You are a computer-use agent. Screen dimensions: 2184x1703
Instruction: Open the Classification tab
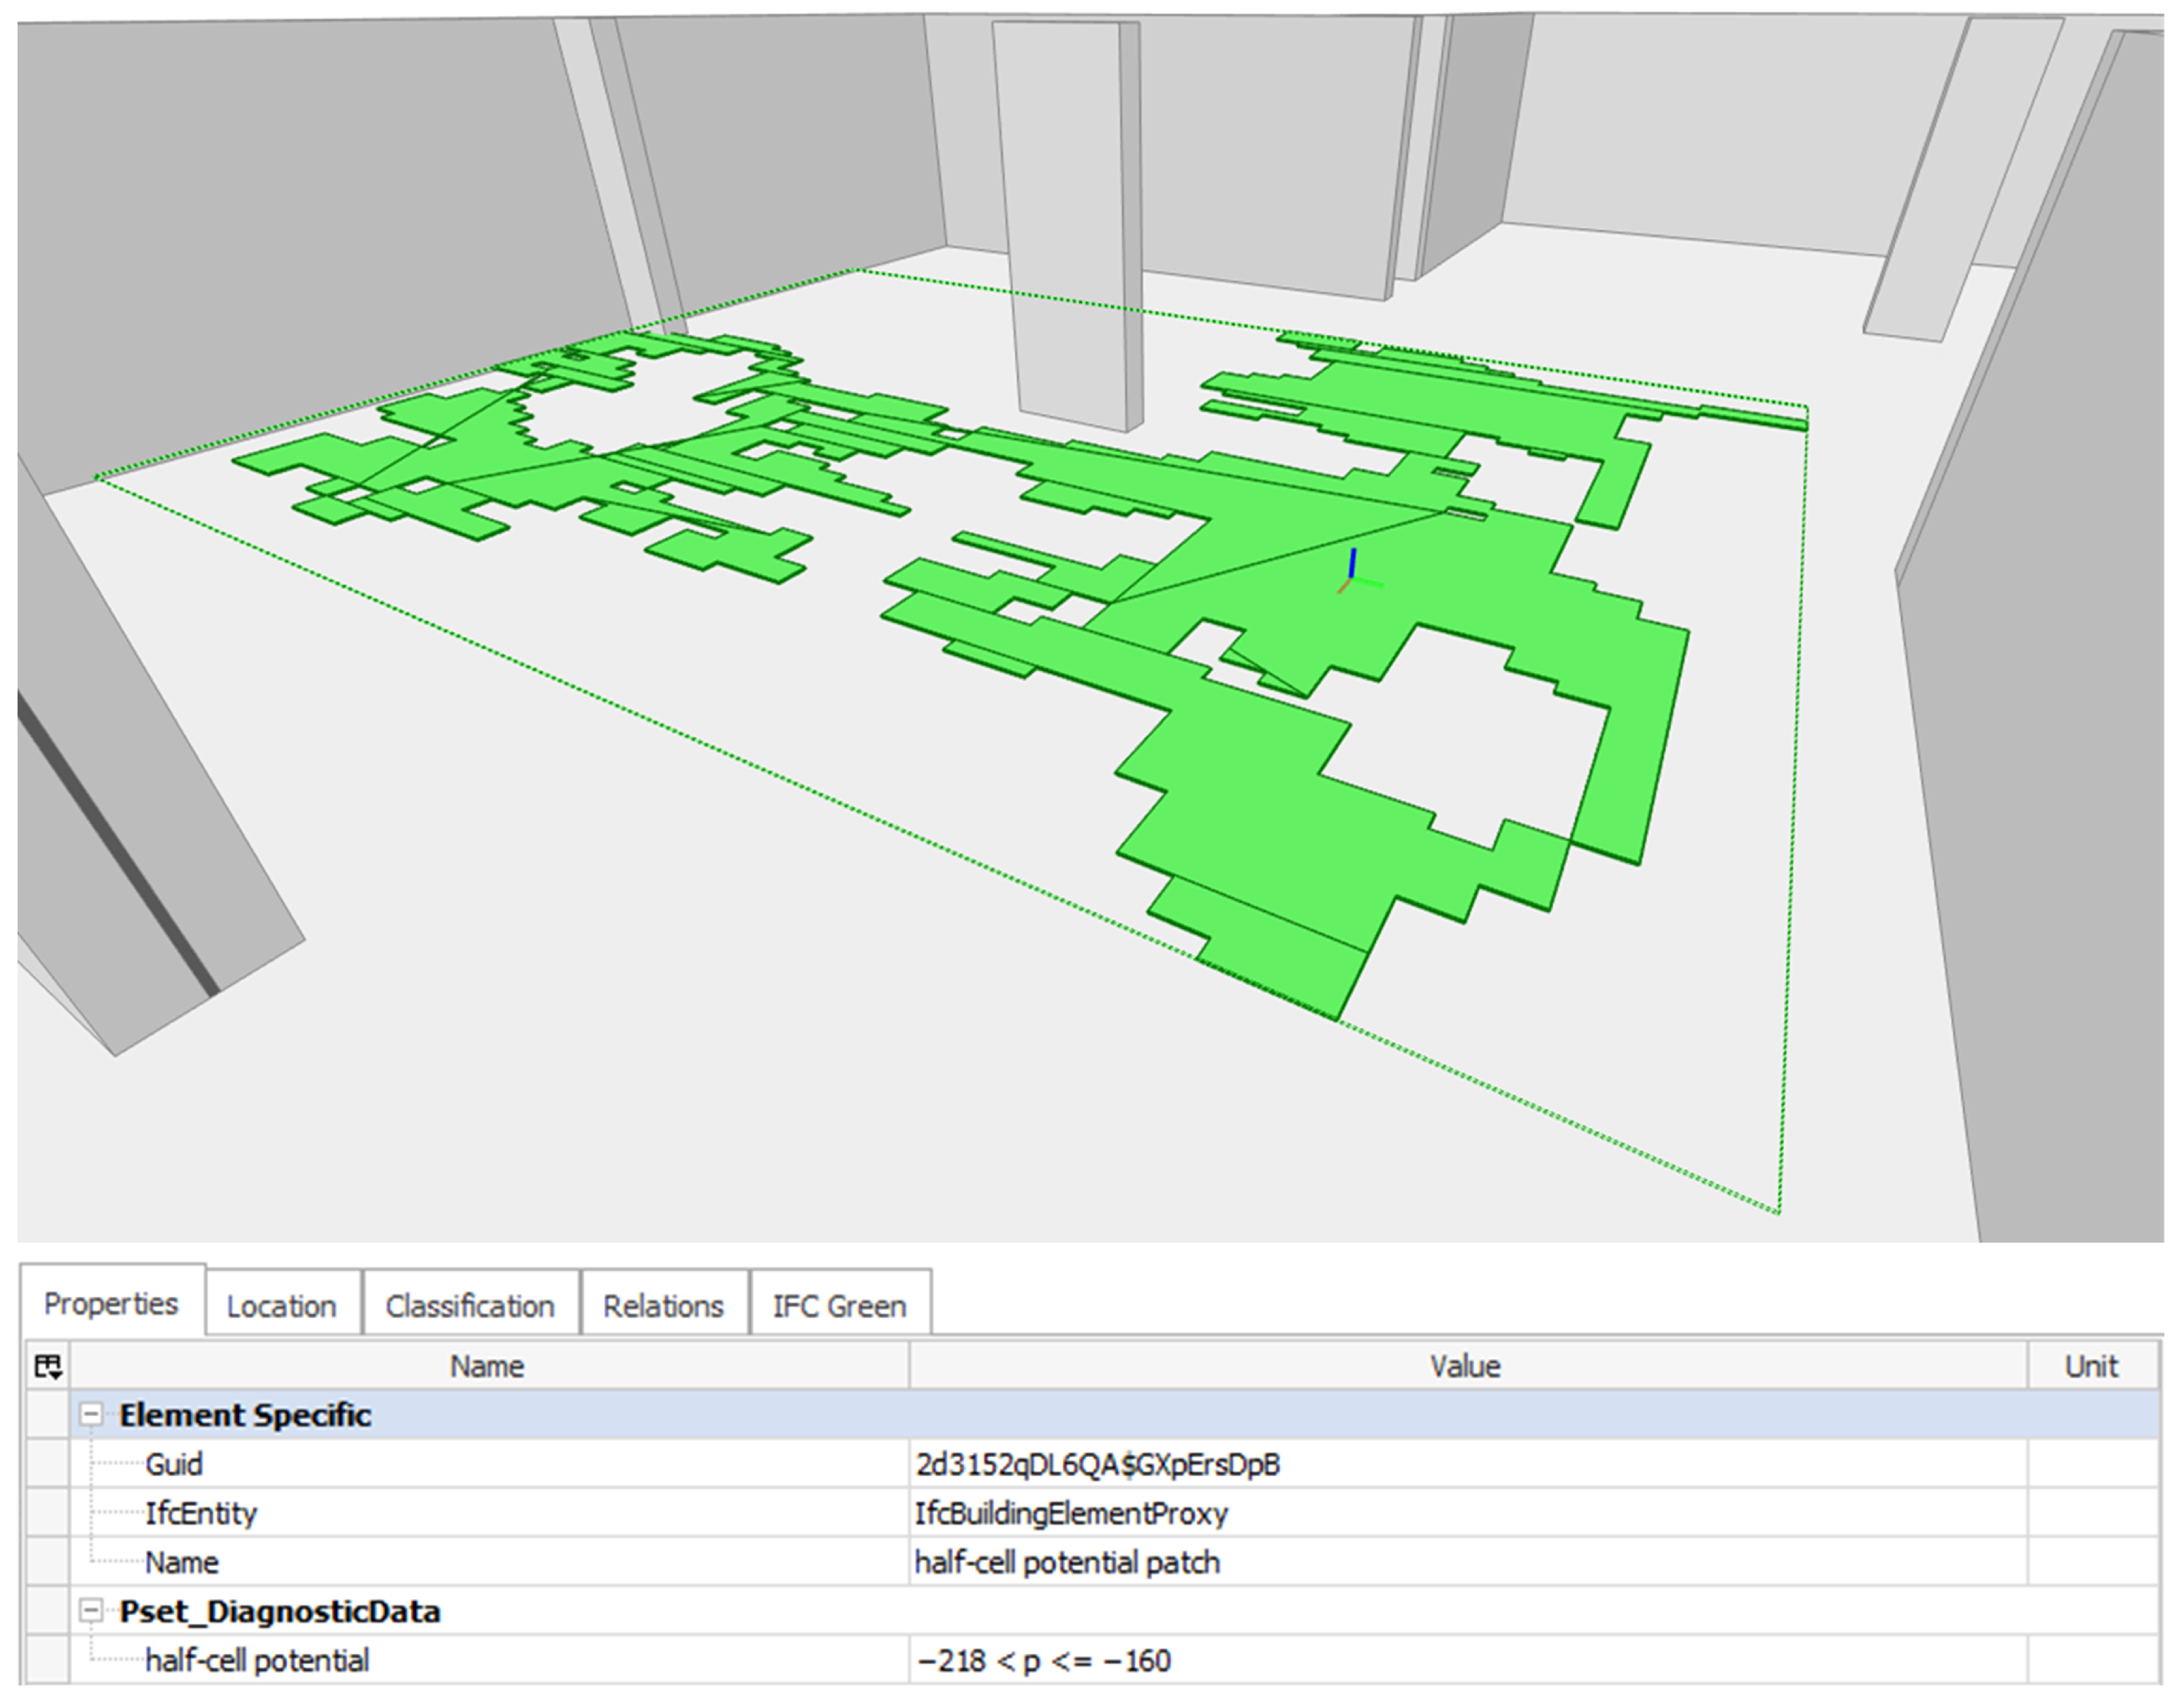tap(470, 1305)
